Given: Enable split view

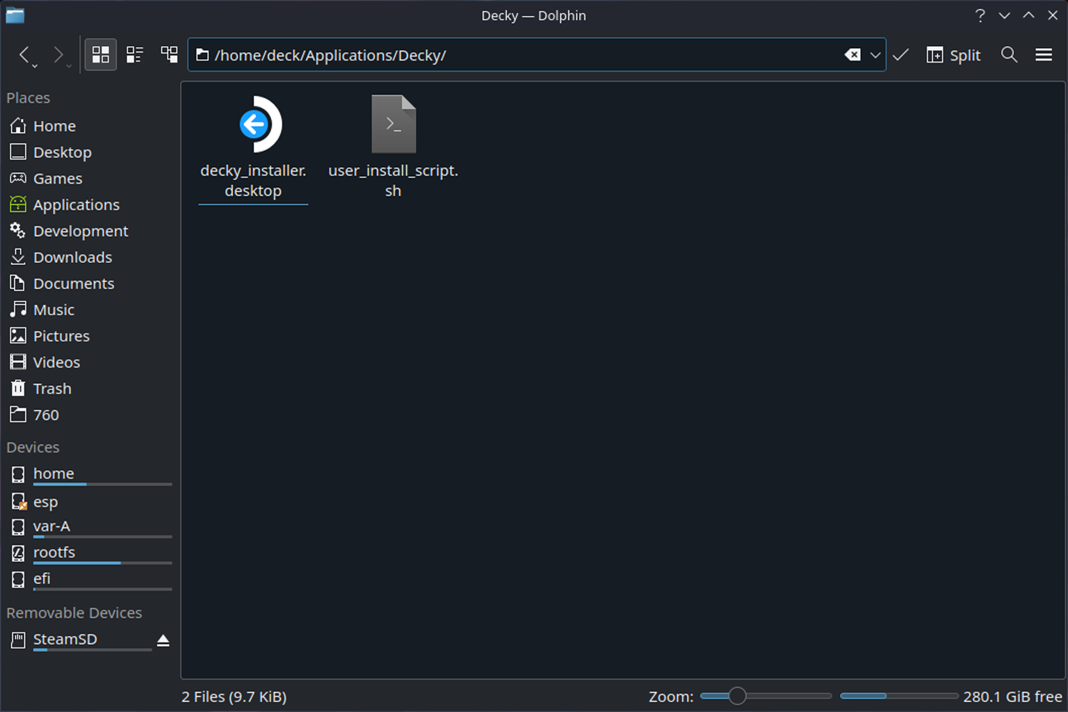Looking at the screenshot, I should pos(953,55).
